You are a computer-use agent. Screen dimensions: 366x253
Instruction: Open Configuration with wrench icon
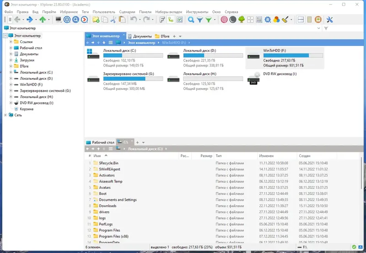coord(329,20)
